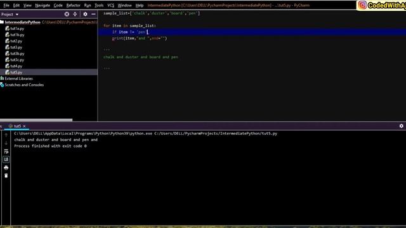Viewport: 406px width, 228px height.
Task: Click the commented 'chalk and duster and board and pen' line
Action: [141, 57]
